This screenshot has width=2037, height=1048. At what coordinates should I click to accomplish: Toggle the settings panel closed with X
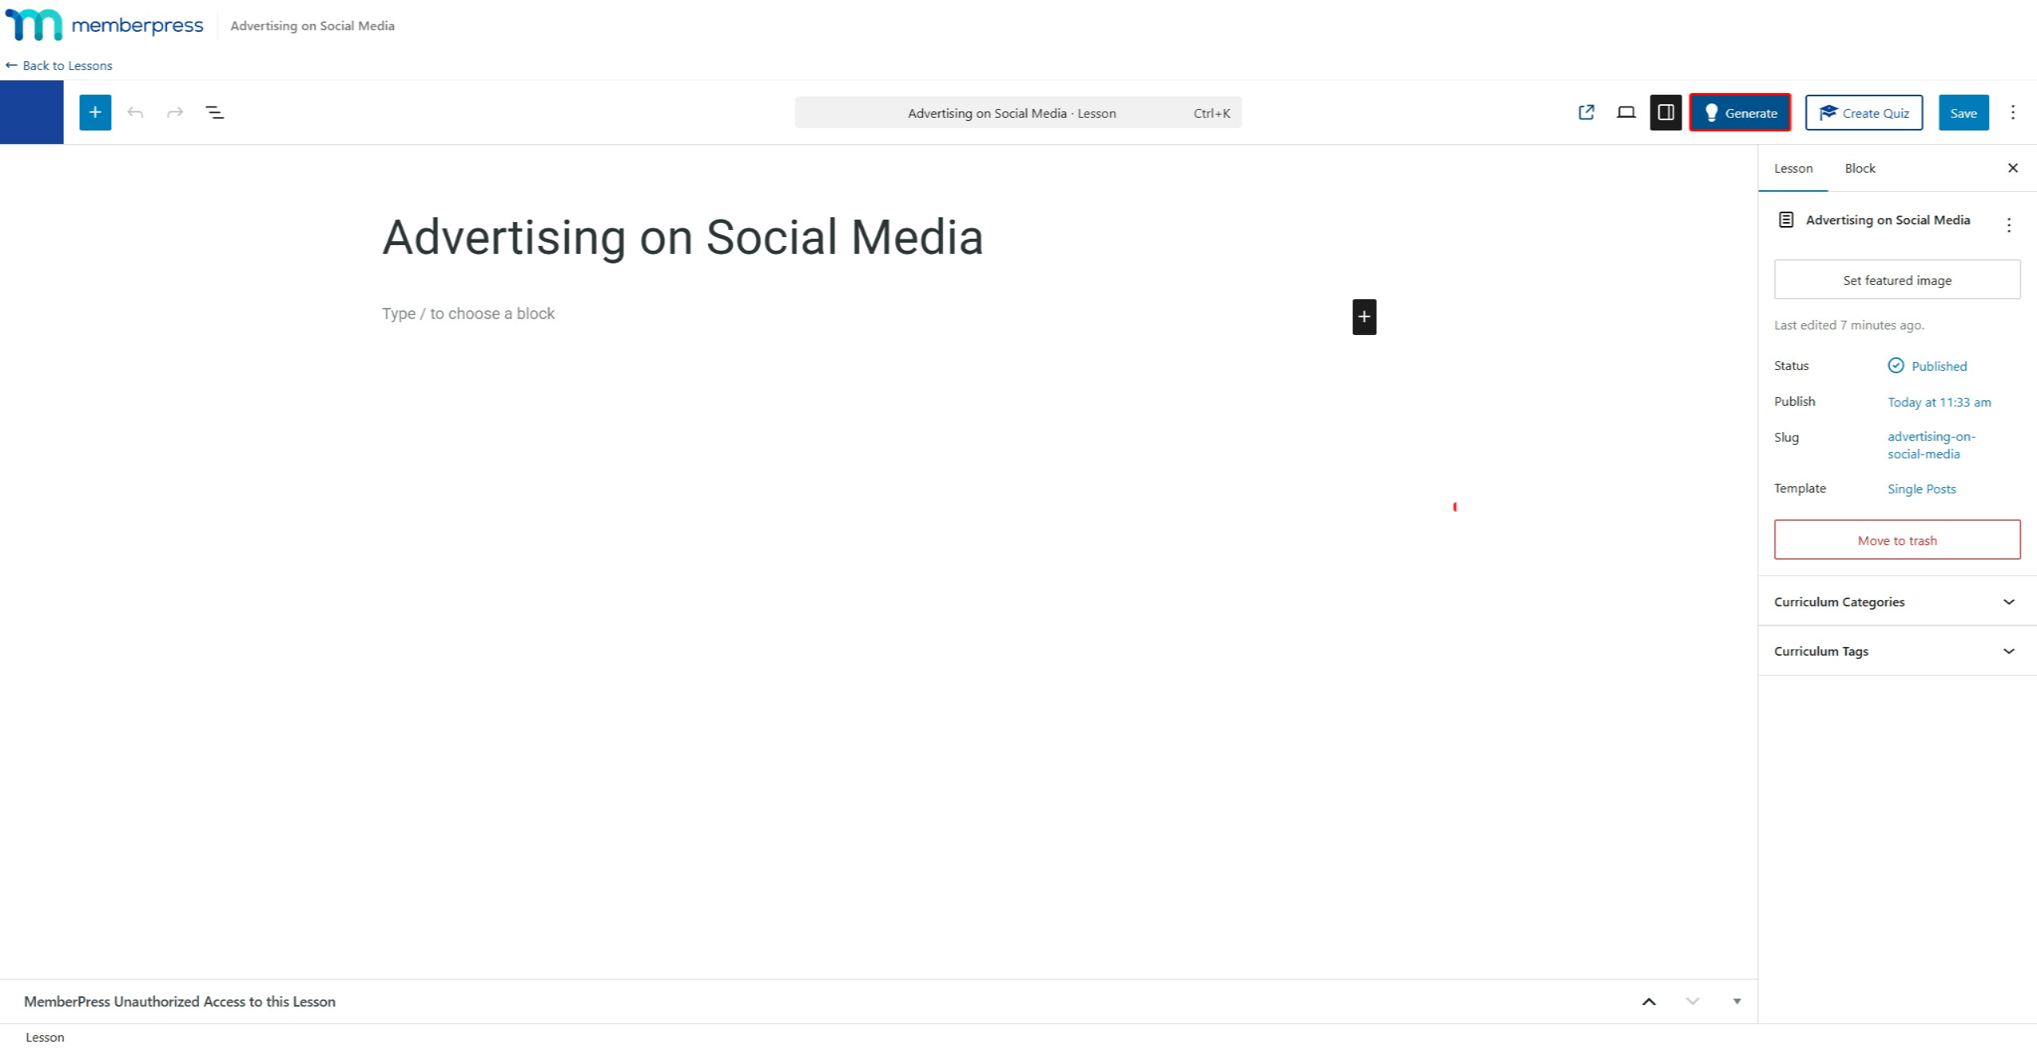pos(2013,168)
